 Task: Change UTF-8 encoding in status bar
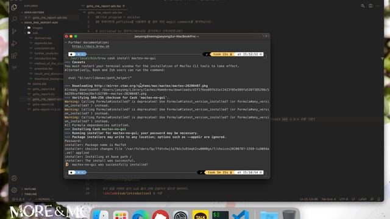(x=344, y=199)
